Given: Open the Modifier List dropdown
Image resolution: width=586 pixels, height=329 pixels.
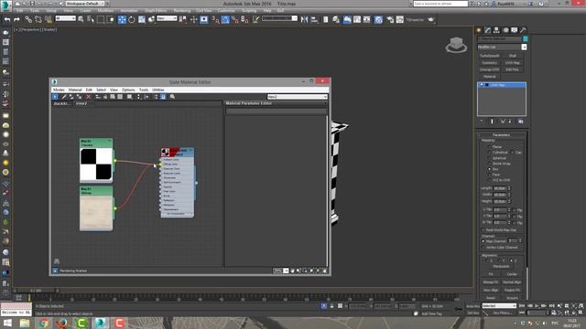Looking at the screenshot, I should [x=524, y=48].
